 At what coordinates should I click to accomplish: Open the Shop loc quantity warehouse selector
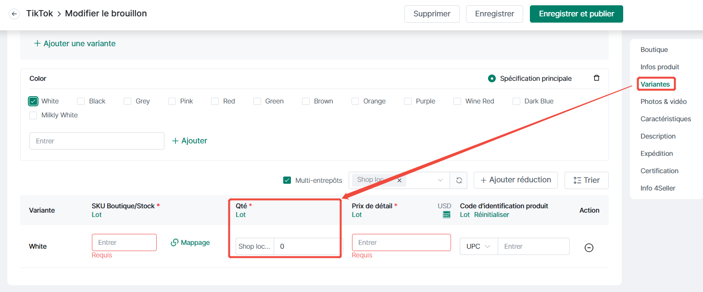255,246
